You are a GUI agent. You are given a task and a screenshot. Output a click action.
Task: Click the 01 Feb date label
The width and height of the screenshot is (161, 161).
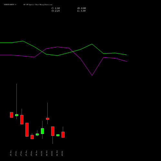coord(42,153)
